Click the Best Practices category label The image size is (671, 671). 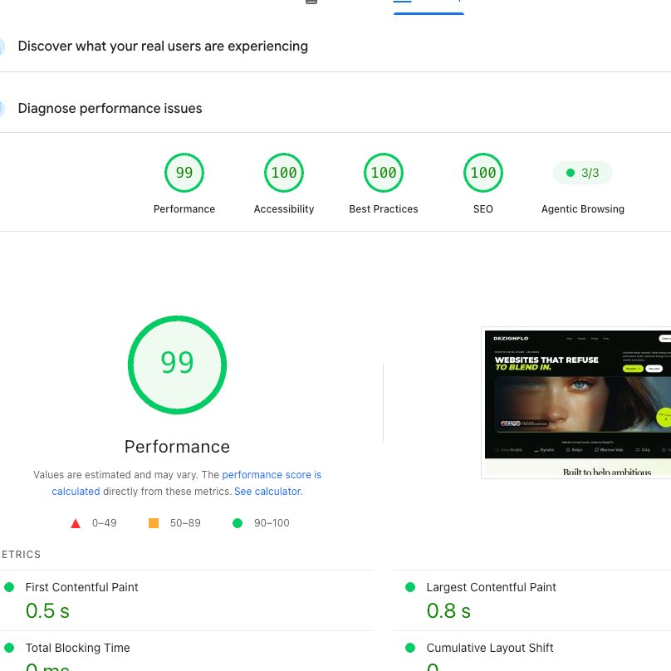(384, 208)
